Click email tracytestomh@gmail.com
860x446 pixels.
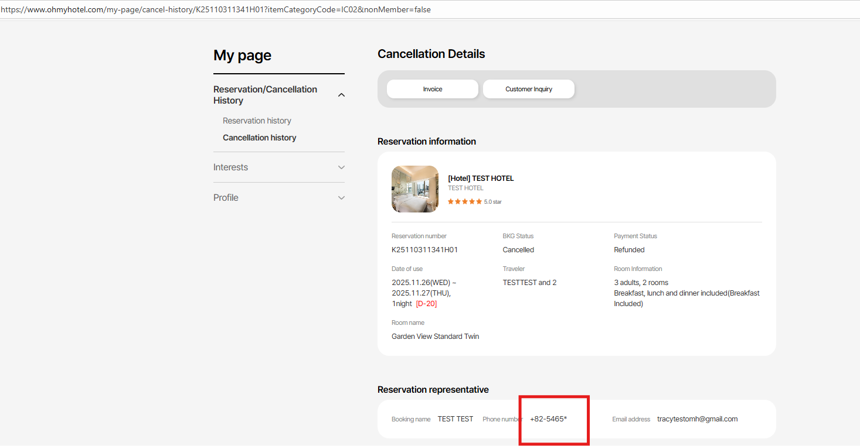click(697, 419)
